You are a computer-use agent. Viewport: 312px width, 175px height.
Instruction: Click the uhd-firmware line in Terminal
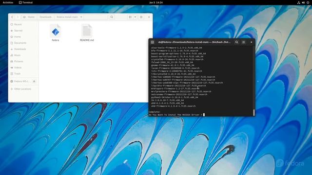[173, 106]
